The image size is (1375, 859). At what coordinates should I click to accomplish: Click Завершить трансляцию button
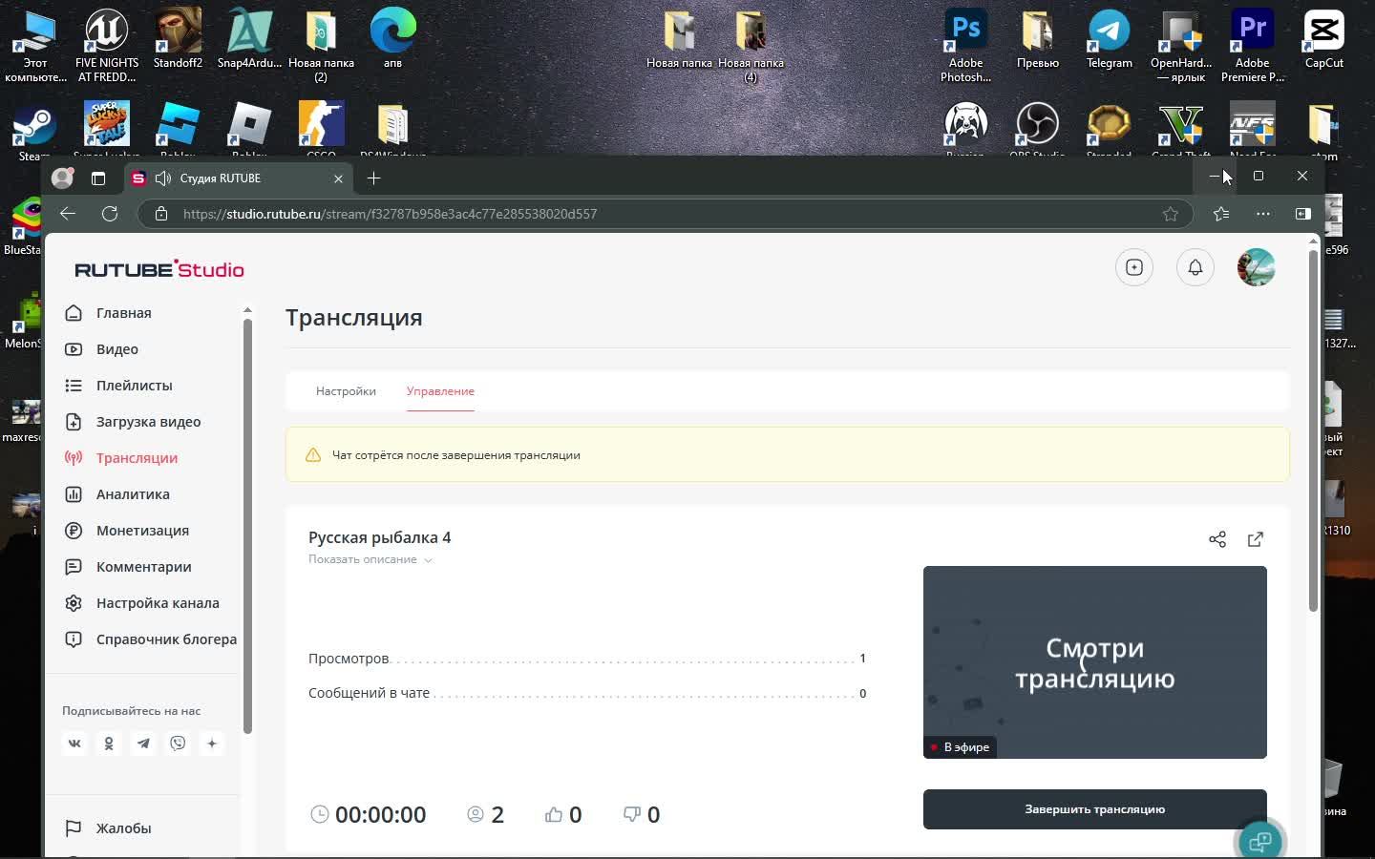pyautogui.click(x=1094, y=809)
